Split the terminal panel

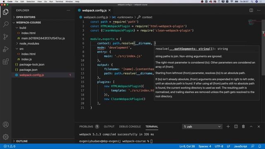click(236, 126)
